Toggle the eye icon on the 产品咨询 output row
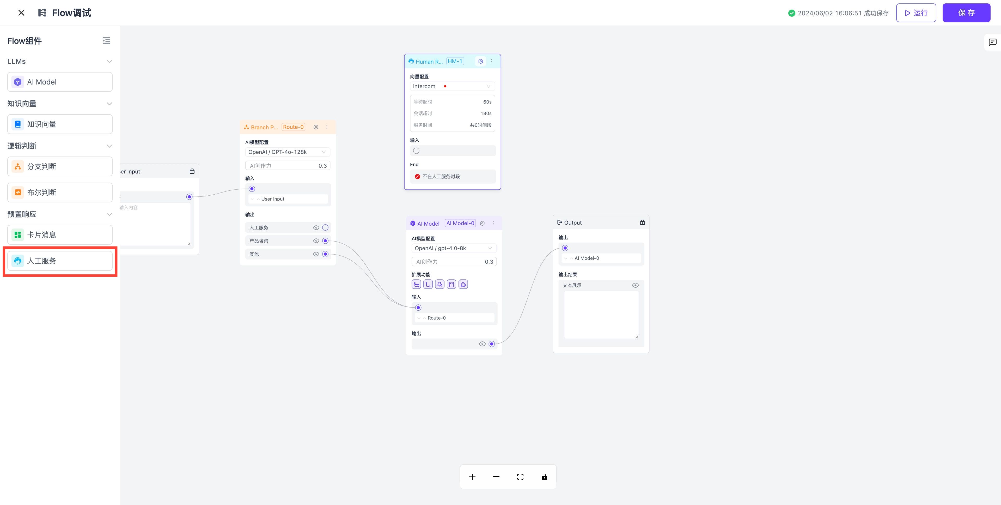Screen dimensions: 1001x505 [316, 241]
